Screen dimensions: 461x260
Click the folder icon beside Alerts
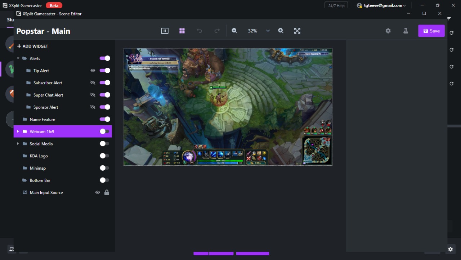coord(24,58)
